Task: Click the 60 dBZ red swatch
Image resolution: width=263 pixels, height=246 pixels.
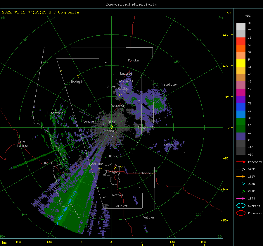Action: coord(241,41)
